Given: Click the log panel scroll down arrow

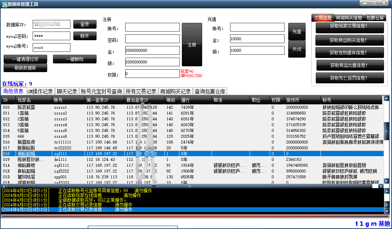Looking at the screenshot, I should pos(386,210).
